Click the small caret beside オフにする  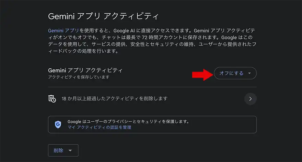point(249,73)
